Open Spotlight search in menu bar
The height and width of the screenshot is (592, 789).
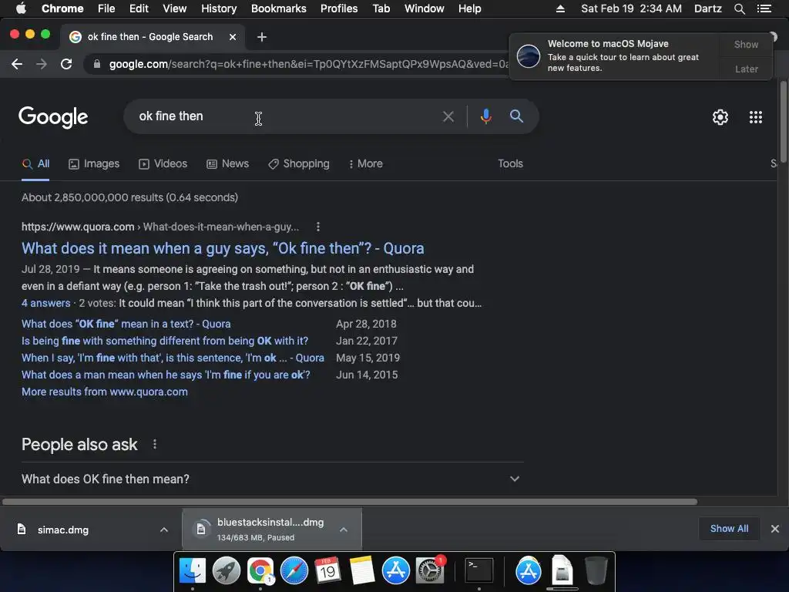(739, 8)
